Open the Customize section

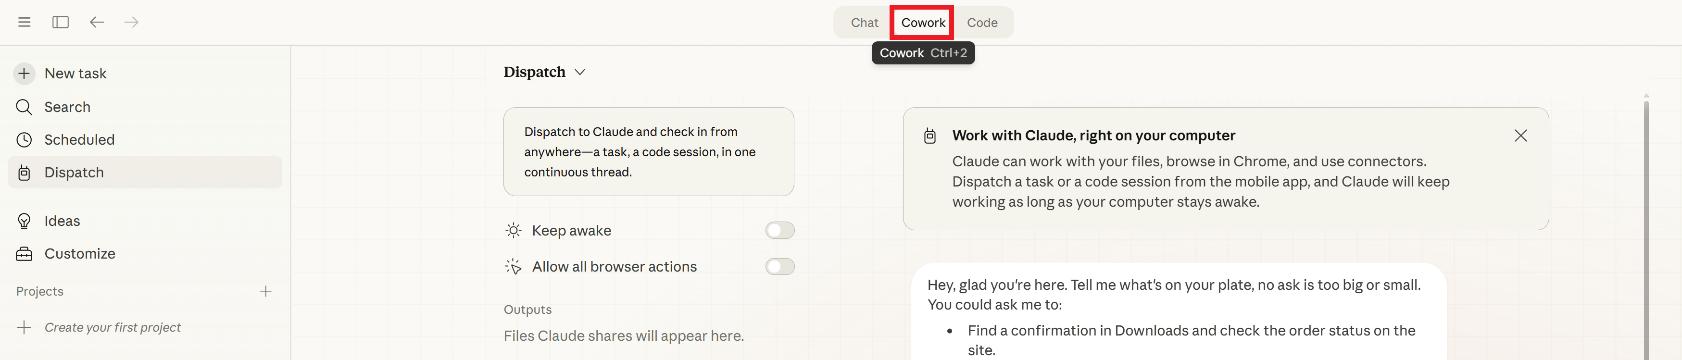[80, 253]
